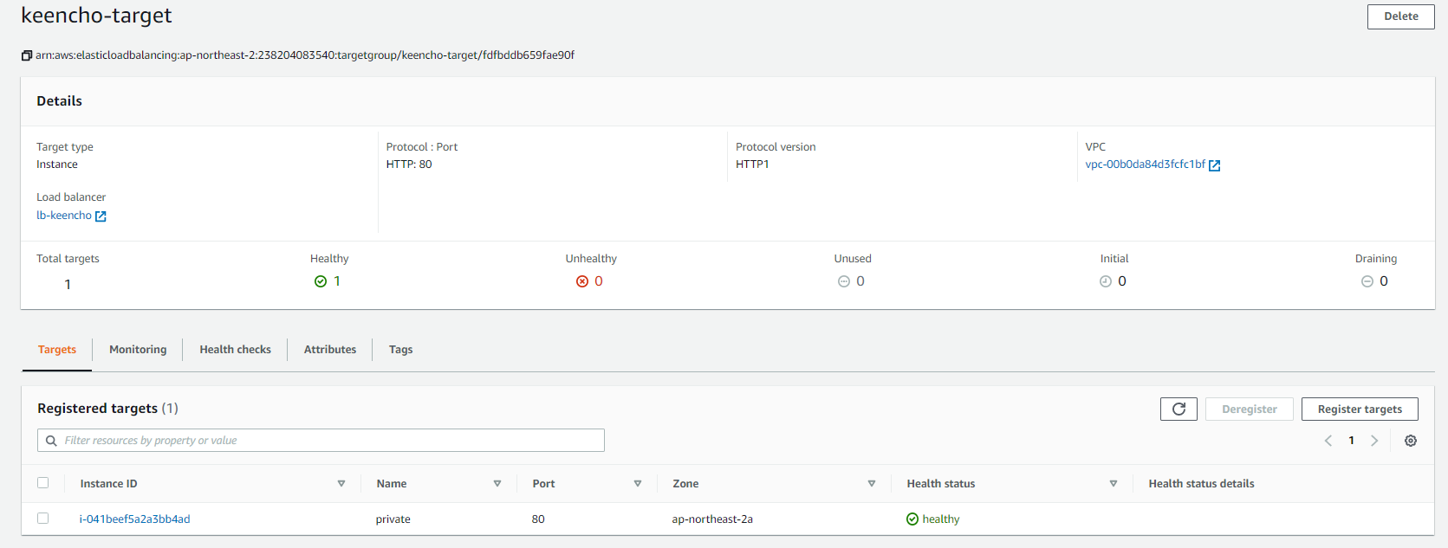Copy the target group ARN icon
1448x548 pixels.
click(x=27, y=55)
